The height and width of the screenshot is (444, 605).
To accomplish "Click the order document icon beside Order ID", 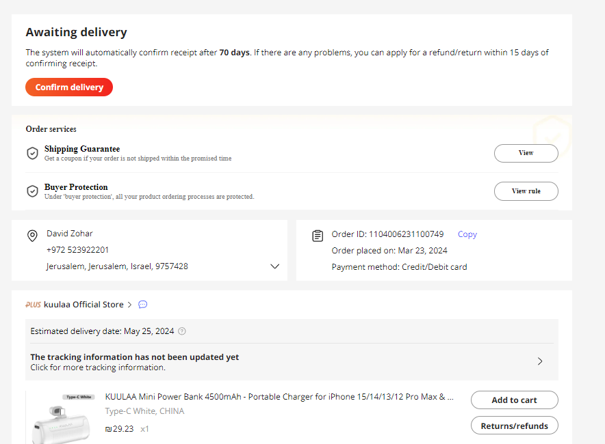I will tap(318, 236).
